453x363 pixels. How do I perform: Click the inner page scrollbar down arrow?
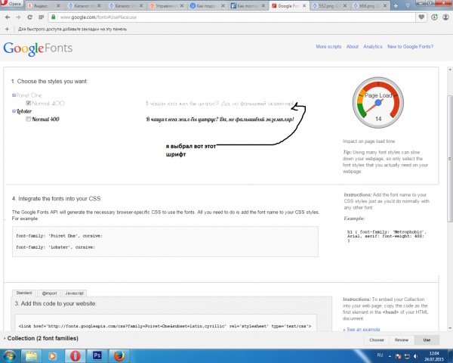point(450,328)
